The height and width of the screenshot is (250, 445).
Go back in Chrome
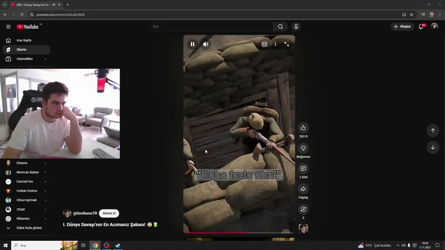click(5, 15)
